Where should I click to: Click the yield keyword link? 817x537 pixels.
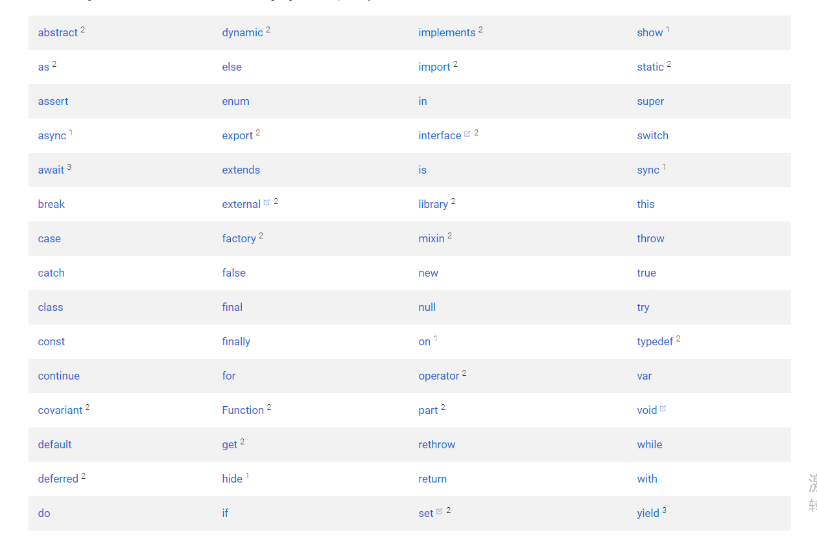click(648, 513)
